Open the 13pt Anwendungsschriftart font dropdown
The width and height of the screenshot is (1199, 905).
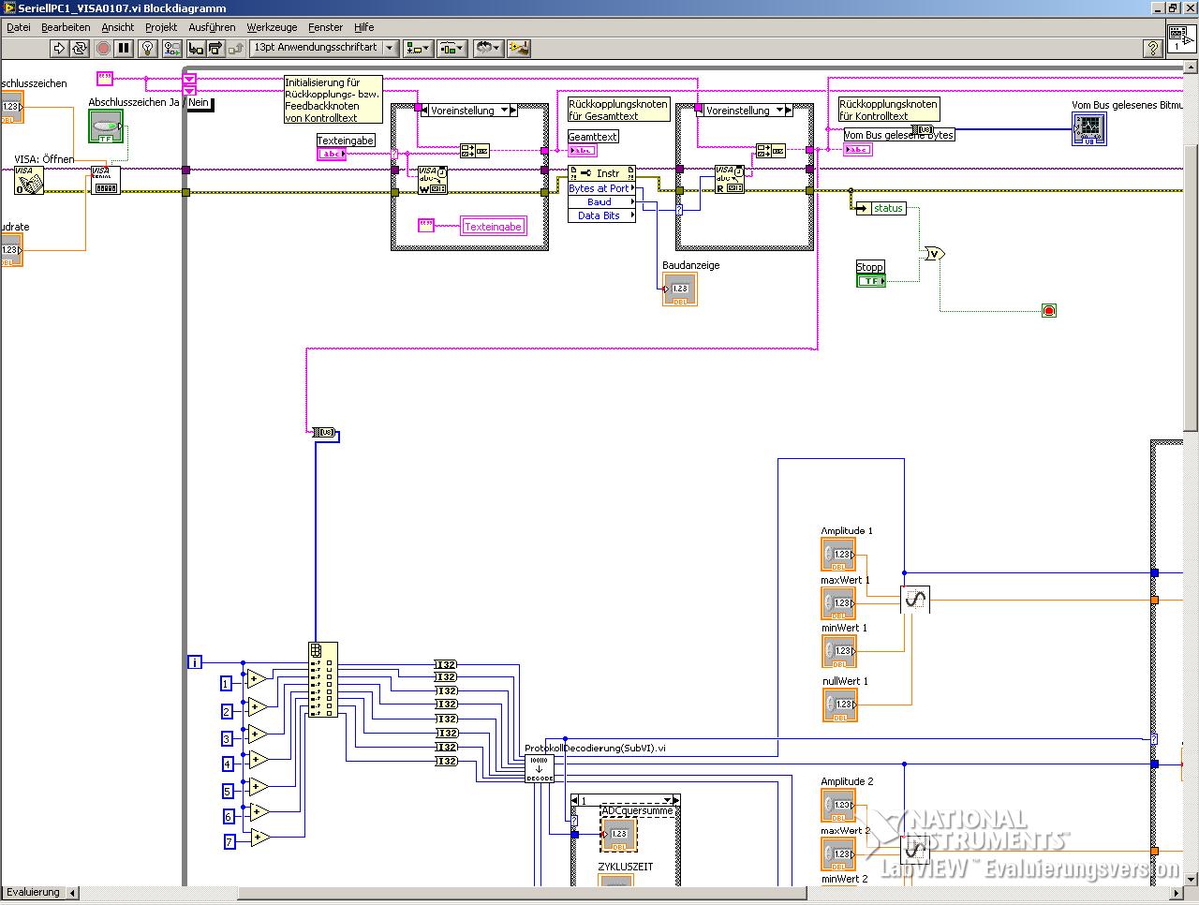pos(324,48)
